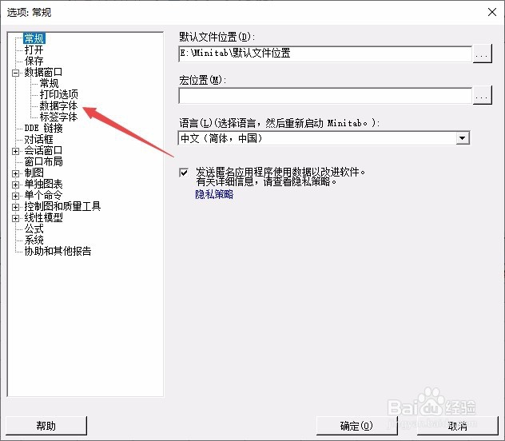Open the 窗口布局 options
The image size is (505, 441).
click(x=43, y=161)
